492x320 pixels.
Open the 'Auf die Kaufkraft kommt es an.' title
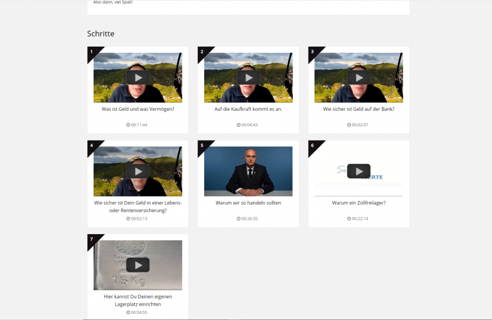point(248,109)
